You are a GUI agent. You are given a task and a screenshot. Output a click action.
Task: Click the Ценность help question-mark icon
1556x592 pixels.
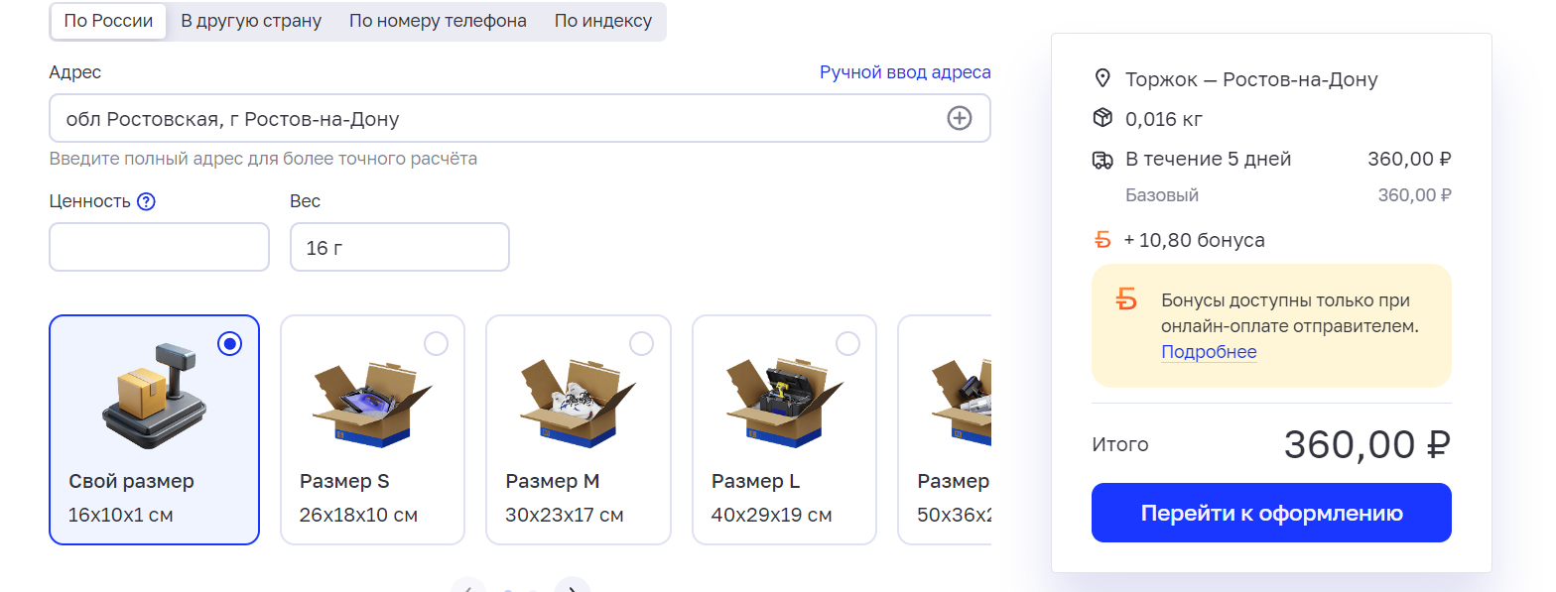146,201
